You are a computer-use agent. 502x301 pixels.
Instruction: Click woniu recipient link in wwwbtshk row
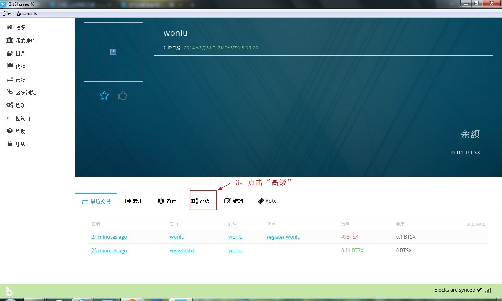click(x=235, y=251)
